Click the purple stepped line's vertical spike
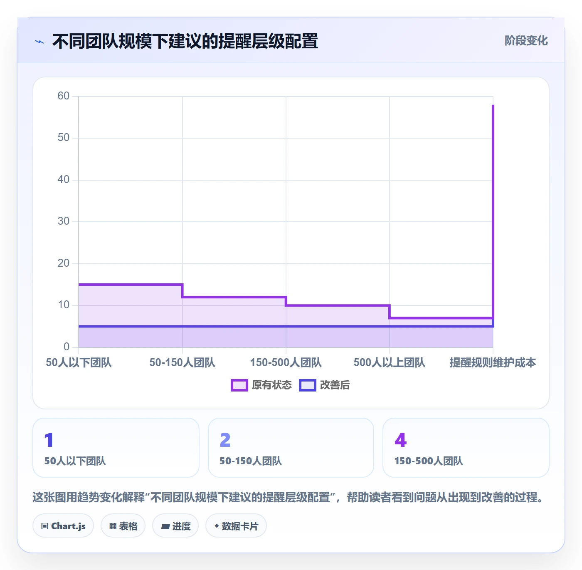Viewport: 582px width, 570px height. (x=493, y=212)
